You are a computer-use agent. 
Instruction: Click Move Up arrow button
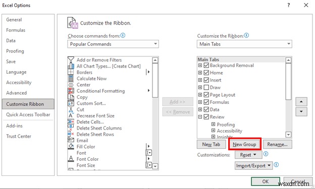[301, 102]
